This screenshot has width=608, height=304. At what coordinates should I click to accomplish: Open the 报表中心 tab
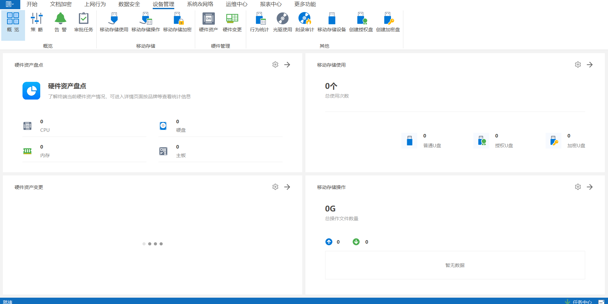coord(271,4)
